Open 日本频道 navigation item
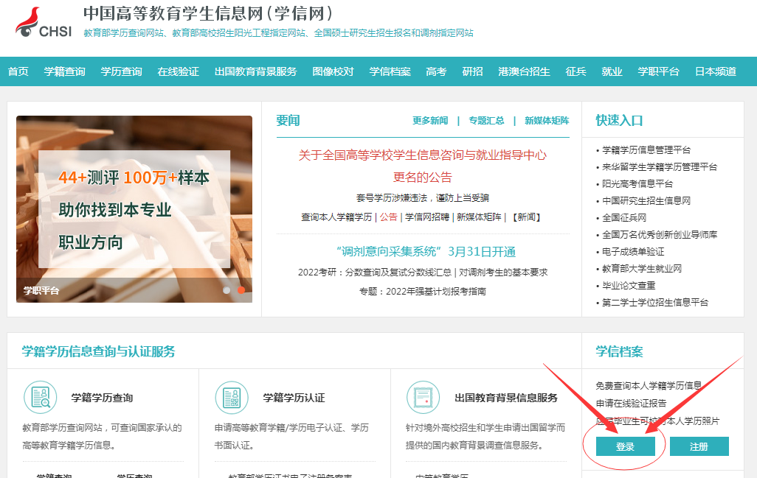 715,71
